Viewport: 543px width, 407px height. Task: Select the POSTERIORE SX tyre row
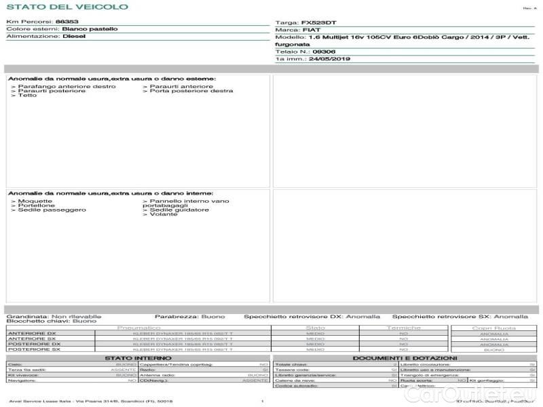34,349
